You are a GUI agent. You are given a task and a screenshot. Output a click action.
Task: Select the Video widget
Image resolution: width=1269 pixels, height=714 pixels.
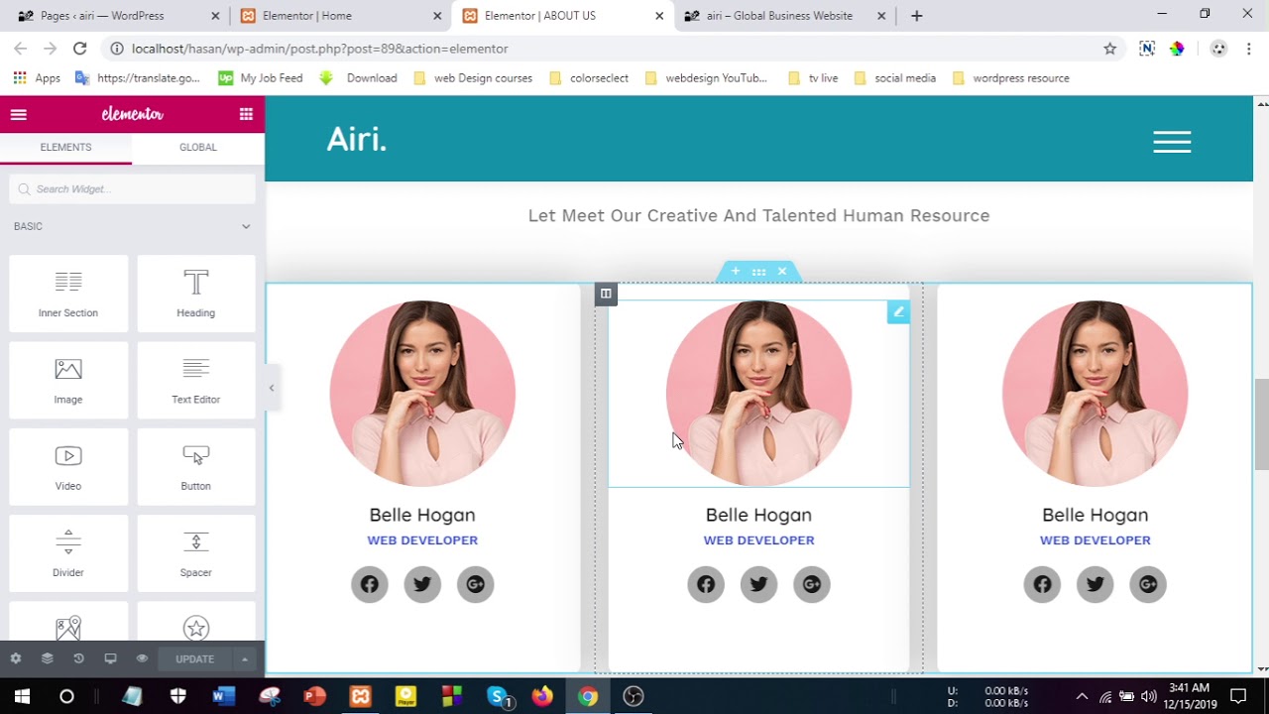point(68,466)
